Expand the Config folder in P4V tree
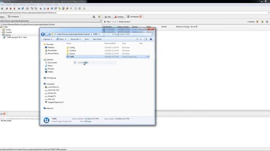The image size is (270, 151). pyautogui.click(x=1, y=30)
